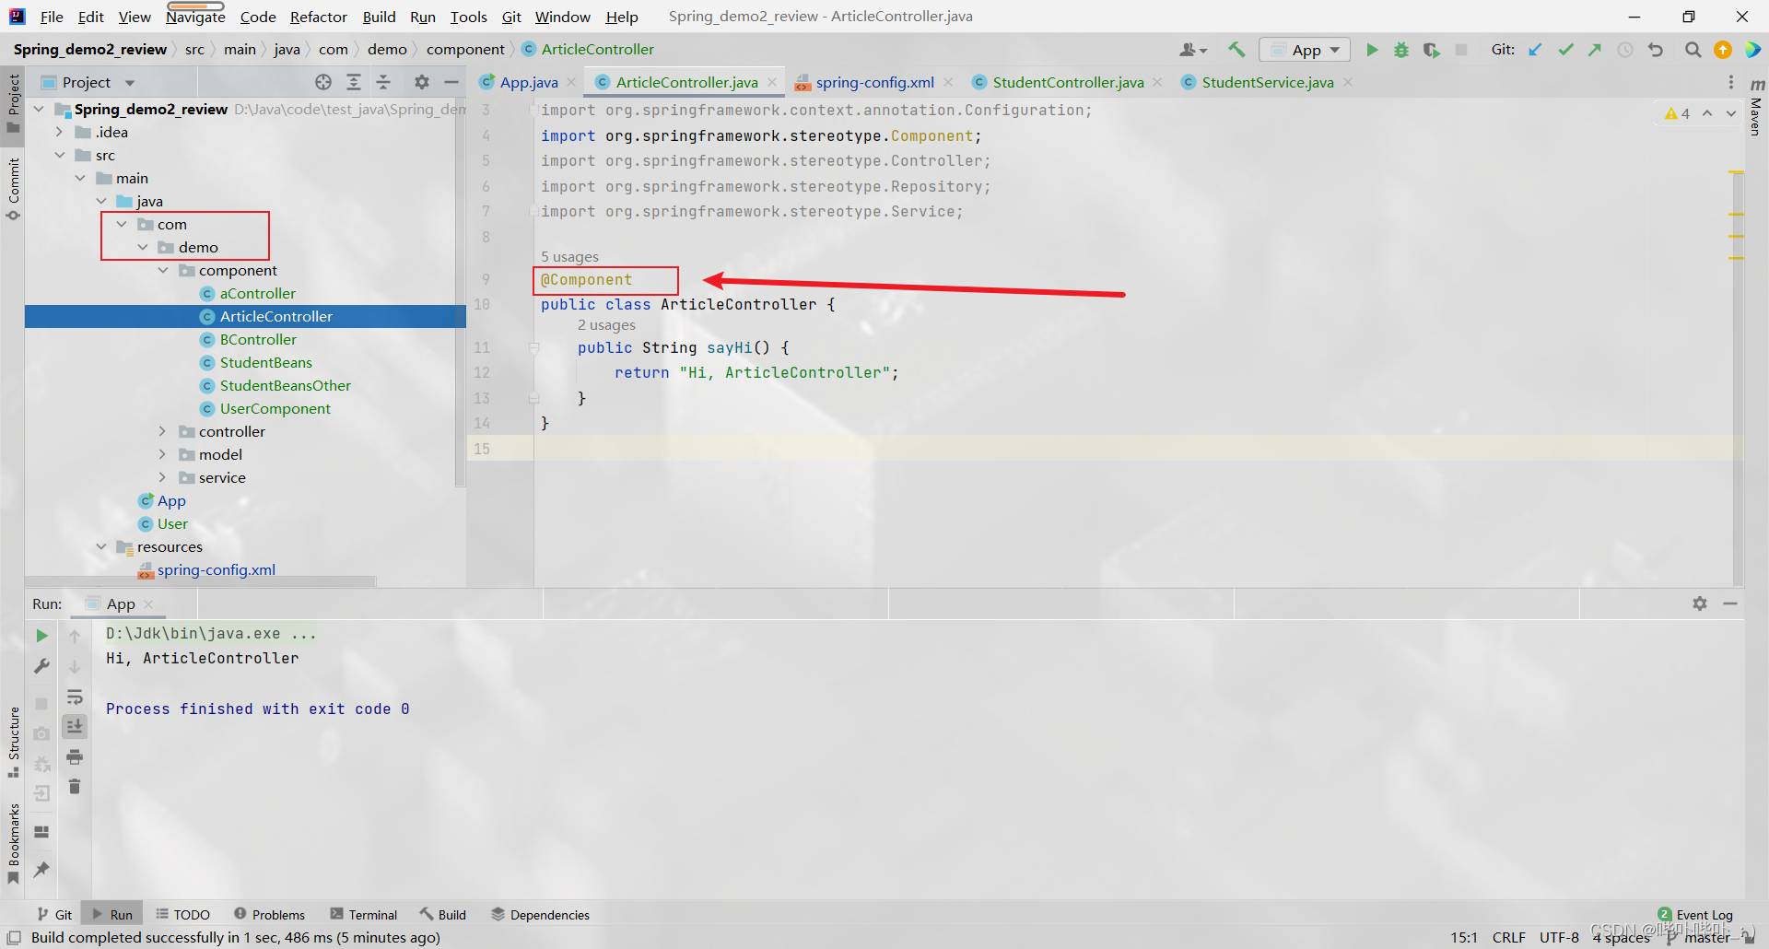Expand the controller package
This screenshot has width=1769, height=949.
click(x=163, y=431)
